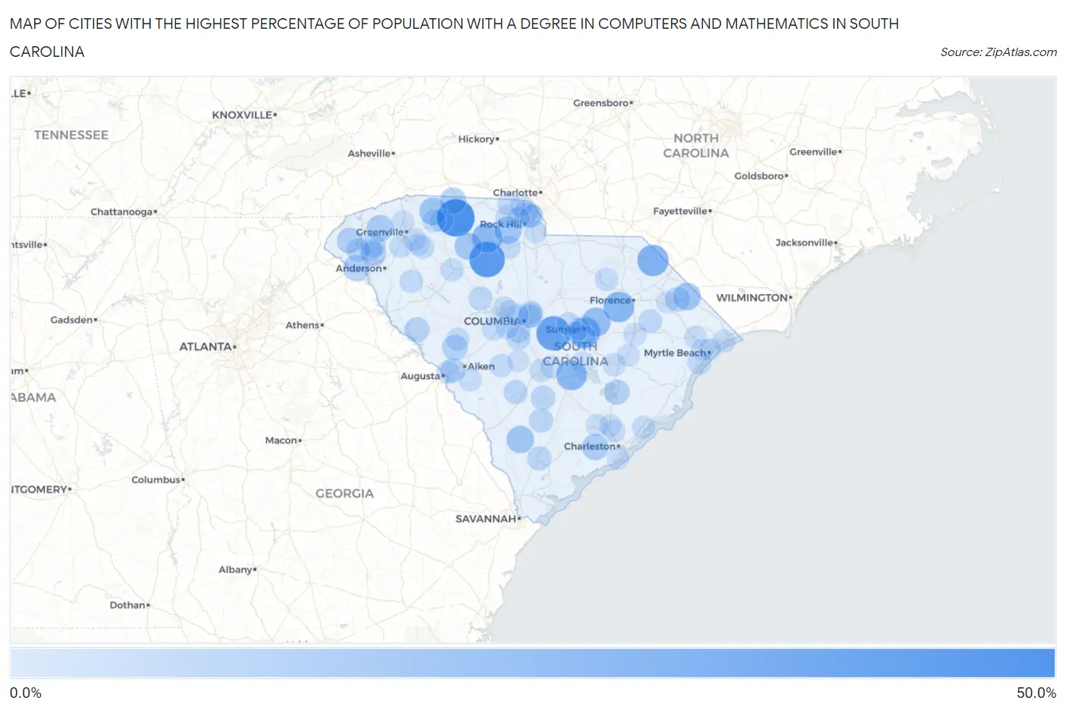This screenshot has width=1066, height=710.
Task: Click the Chattanooga city label
Action: click(x=124, y=211)
